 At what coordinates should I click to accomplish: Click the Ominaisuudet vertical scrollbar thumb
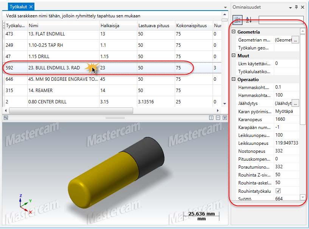click(x=303, y=79)
